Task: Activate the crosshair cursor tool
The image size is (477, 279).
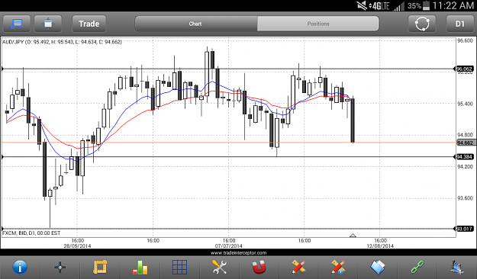Action: pyautogui.click(x=60, y=268)
